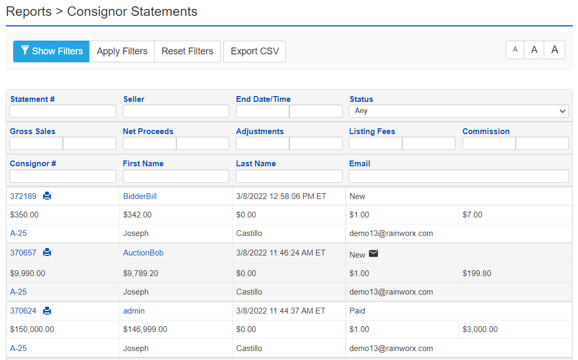Click Net Proceeds minimum field
Image resolution: width=578 pixels, height=360 pixels.
point(150,144)
